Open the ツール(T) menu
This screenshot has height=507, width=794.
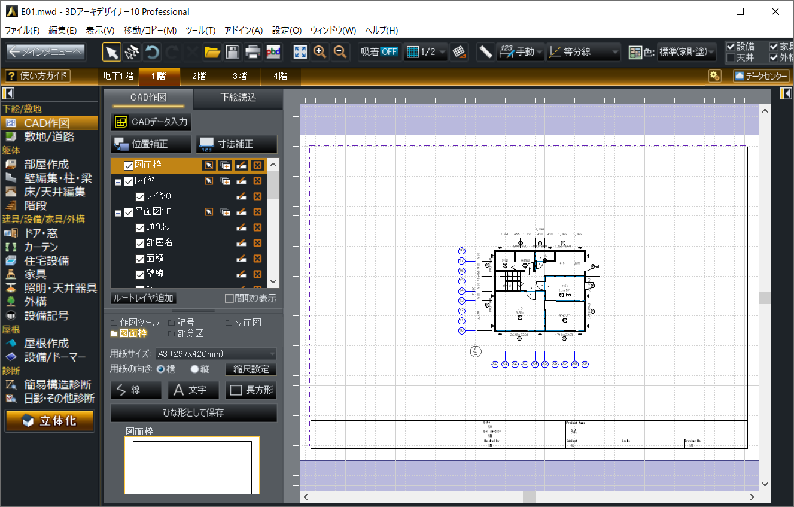pyautogui.click(x=200, y=30)
